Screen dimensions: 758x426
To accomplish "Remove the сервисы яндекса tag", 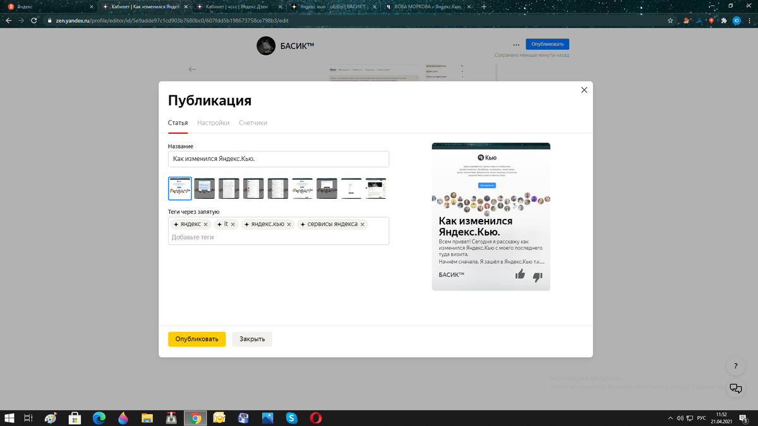I will 363,225.
